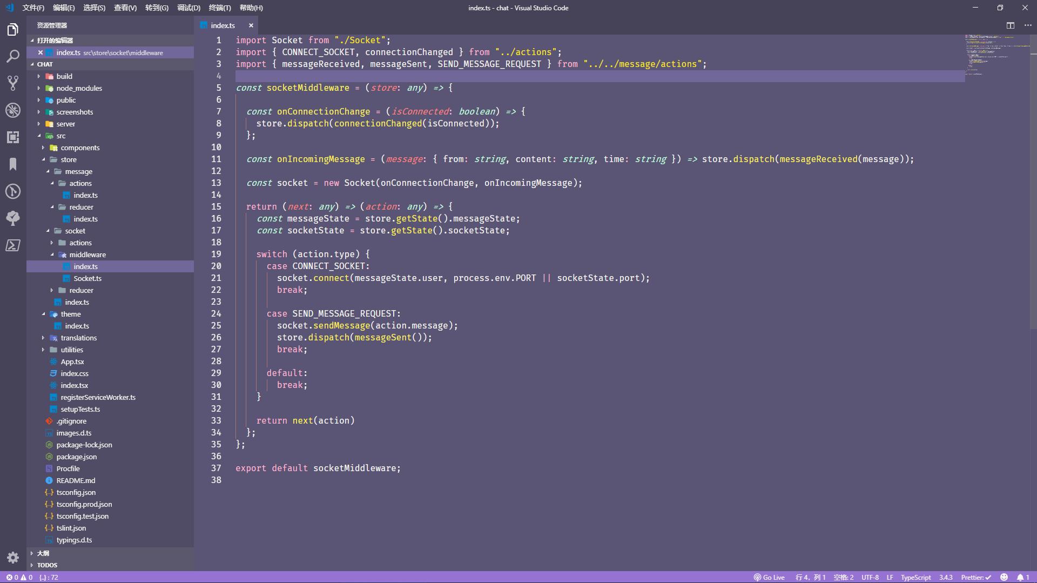This screenshot has height=583, width=1037.
Task: Open the Explorer view in activity bar
Action: pyautogui.click(x=13, y=30)
